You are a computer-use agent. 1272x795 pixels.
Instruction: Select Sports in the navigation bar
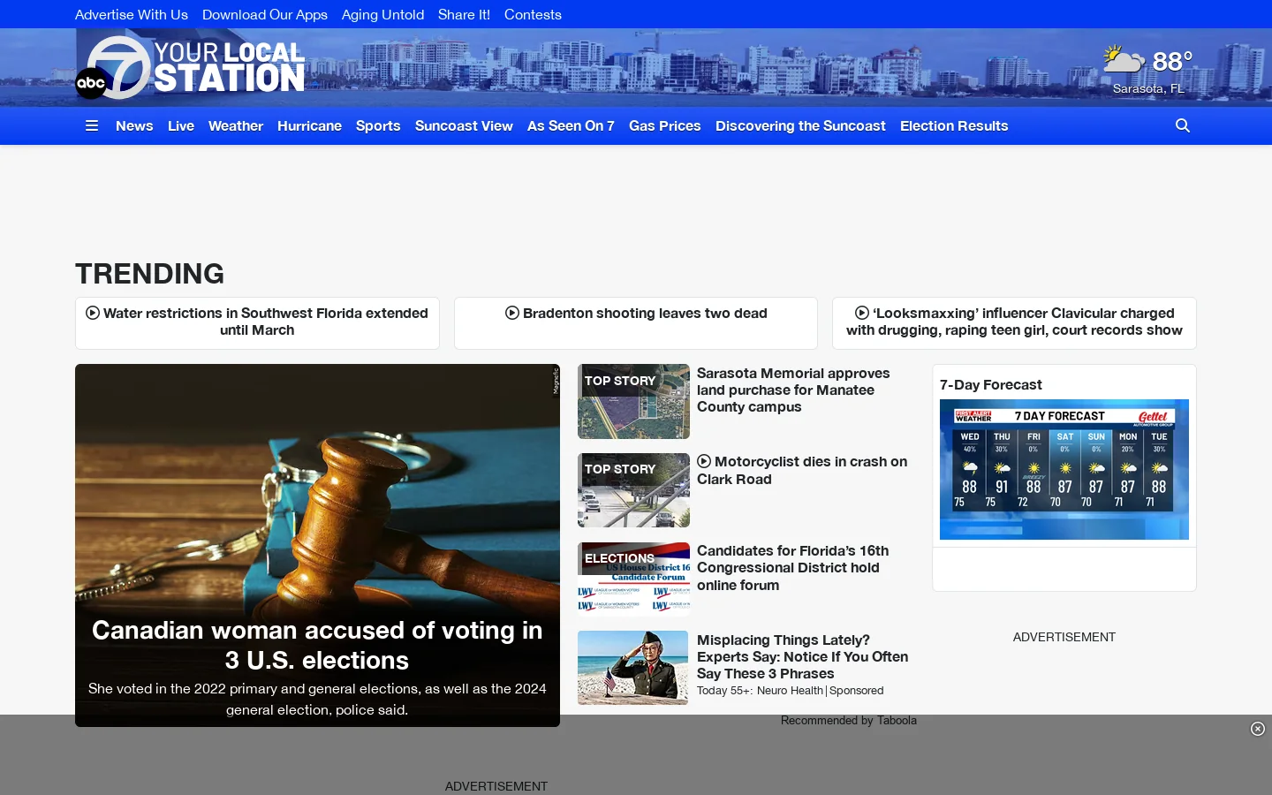(378, 125)
